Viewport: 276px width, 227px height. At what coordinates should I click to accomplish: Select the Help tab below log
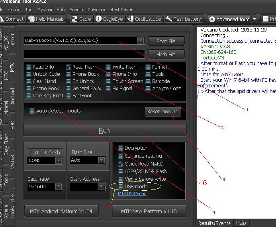[241, 223]
